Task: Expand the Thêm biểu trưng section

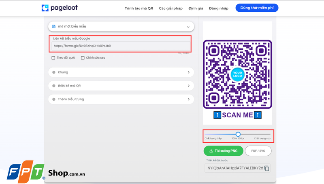Action: (121, 99)
